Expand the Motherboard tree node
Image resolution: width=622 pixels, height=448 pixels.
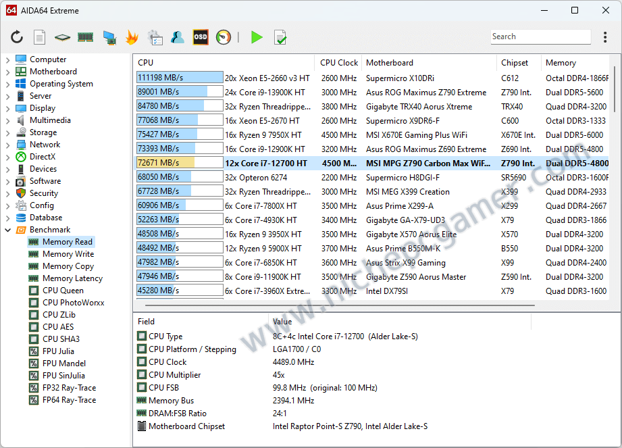pyautogui.click(x=7, y=72)
